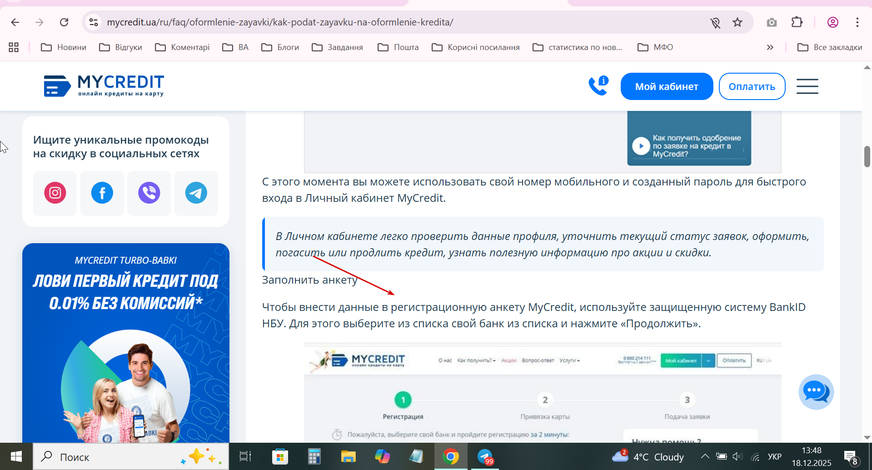This screenshot has height=470, width=872.
Task: Expand hidden bookmarks with the double chevron
Action: 770,47
